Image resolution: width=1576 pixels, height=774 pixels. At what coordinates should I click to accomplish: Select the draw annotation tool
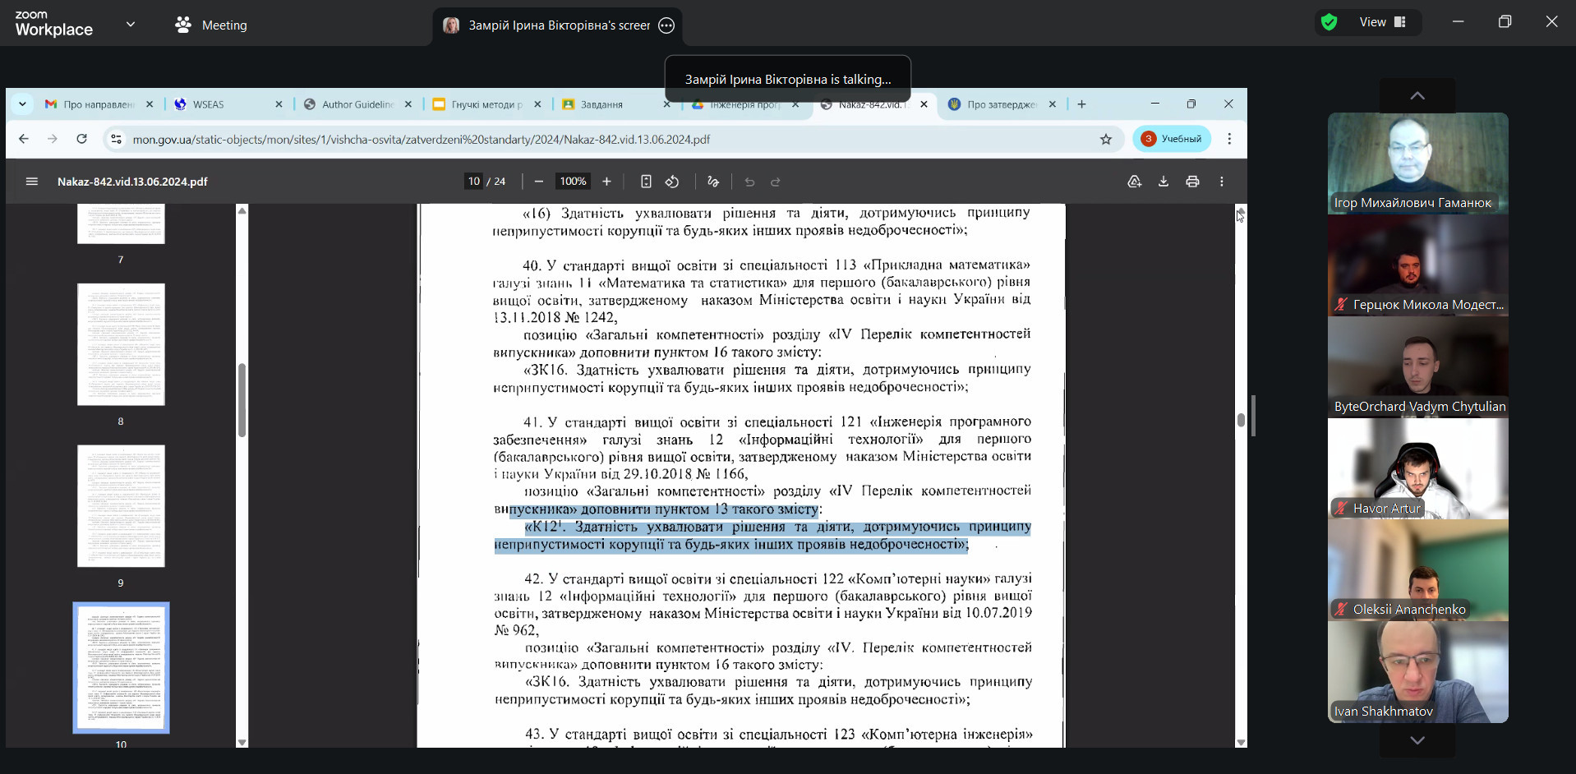tap(712, 182)
